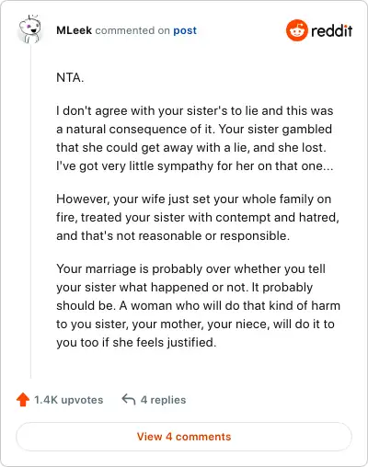
Task: Click the "commented on" header text
Action: coord(132,30)
